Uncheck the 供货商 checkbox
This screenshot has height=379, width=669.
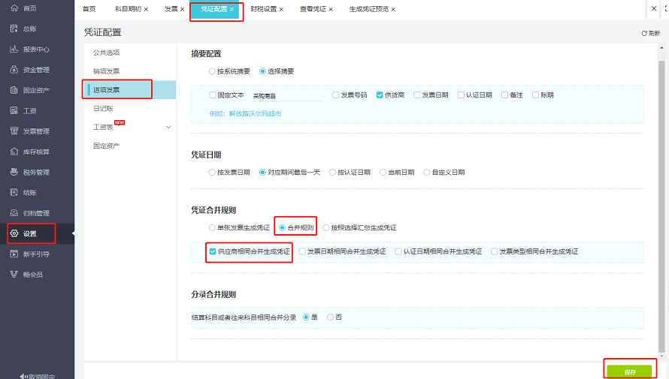[380, 95]
